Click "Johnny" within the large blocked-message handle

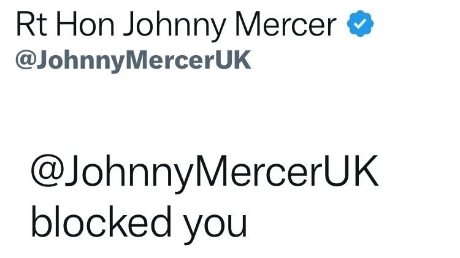point(127,175)
